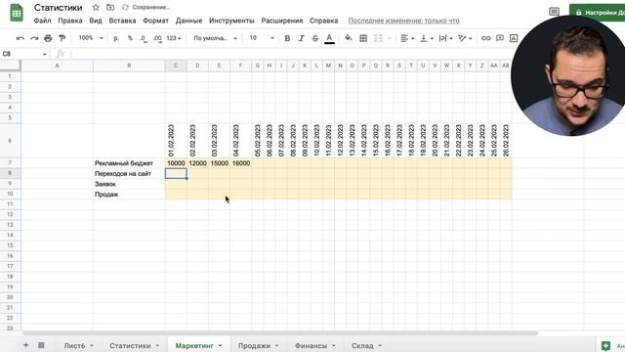The height and width of the screenshot is (352, 625).
Task: Decrease decimal places
Action: [x=144, y=38]
